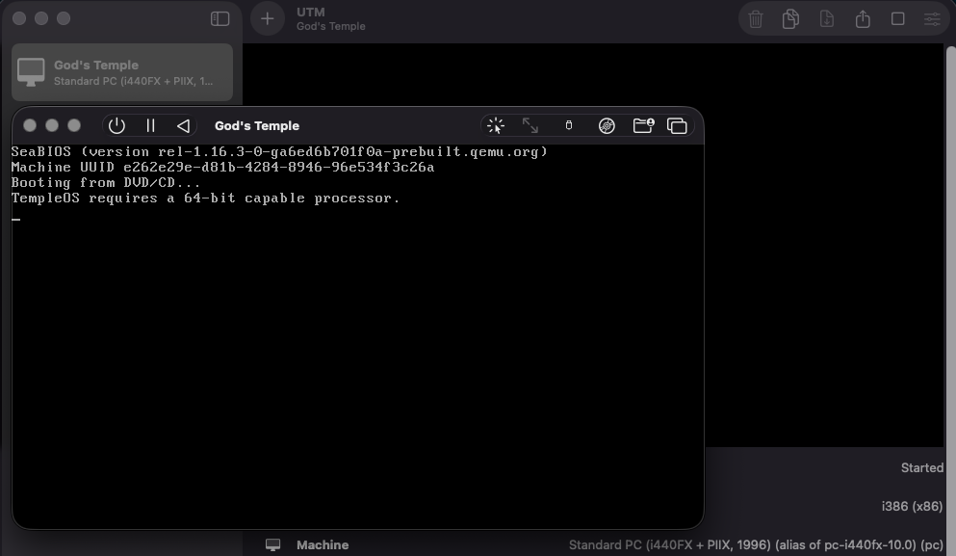This screenshot has height=556, width=956.
Task: Open the shared directory icon
Action: pos(642,125)
